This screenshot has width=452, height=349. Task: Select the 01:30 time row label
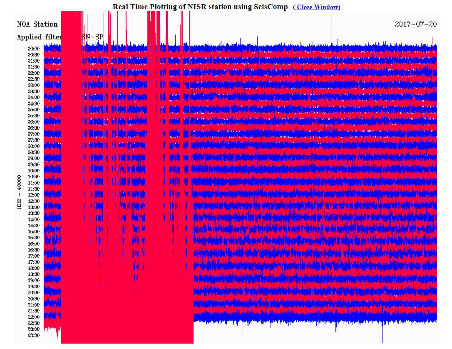click(x=34, y=67)
